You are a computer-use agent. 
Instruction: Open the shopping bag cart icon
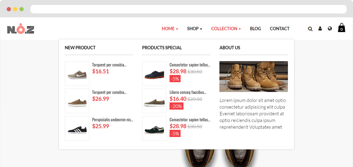tap(341, 28)
